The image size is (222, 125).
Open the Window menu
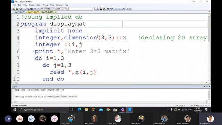tap(59, 5)
